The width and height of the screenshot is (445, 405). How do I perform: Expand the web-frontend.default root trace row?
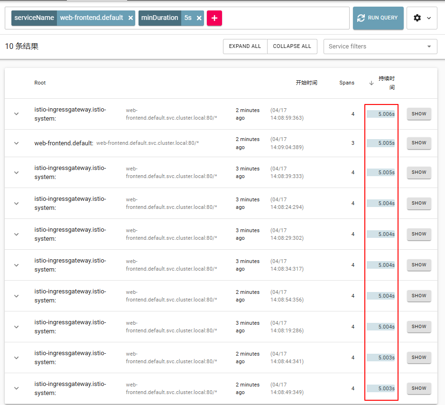pyautogui.click(x=17, y=143)
